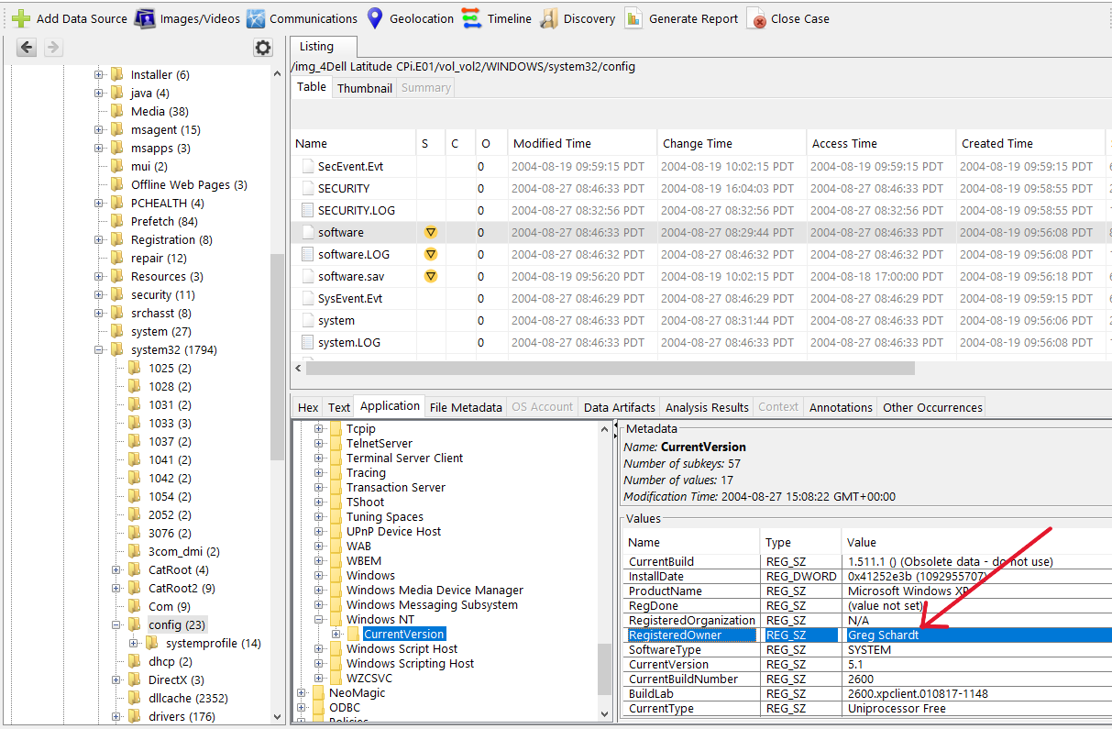This screenshot has height=729, width=1112.
Task: Collapse the system32 folder node
Action: 99,349
